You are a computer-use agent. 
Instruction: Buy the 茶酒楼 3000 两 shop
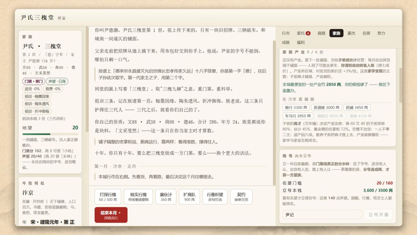pyautogui.click(x=326, y=107)
